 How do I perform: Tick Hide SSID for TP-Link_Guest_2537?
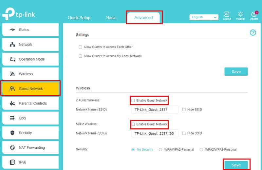(184, 109)
